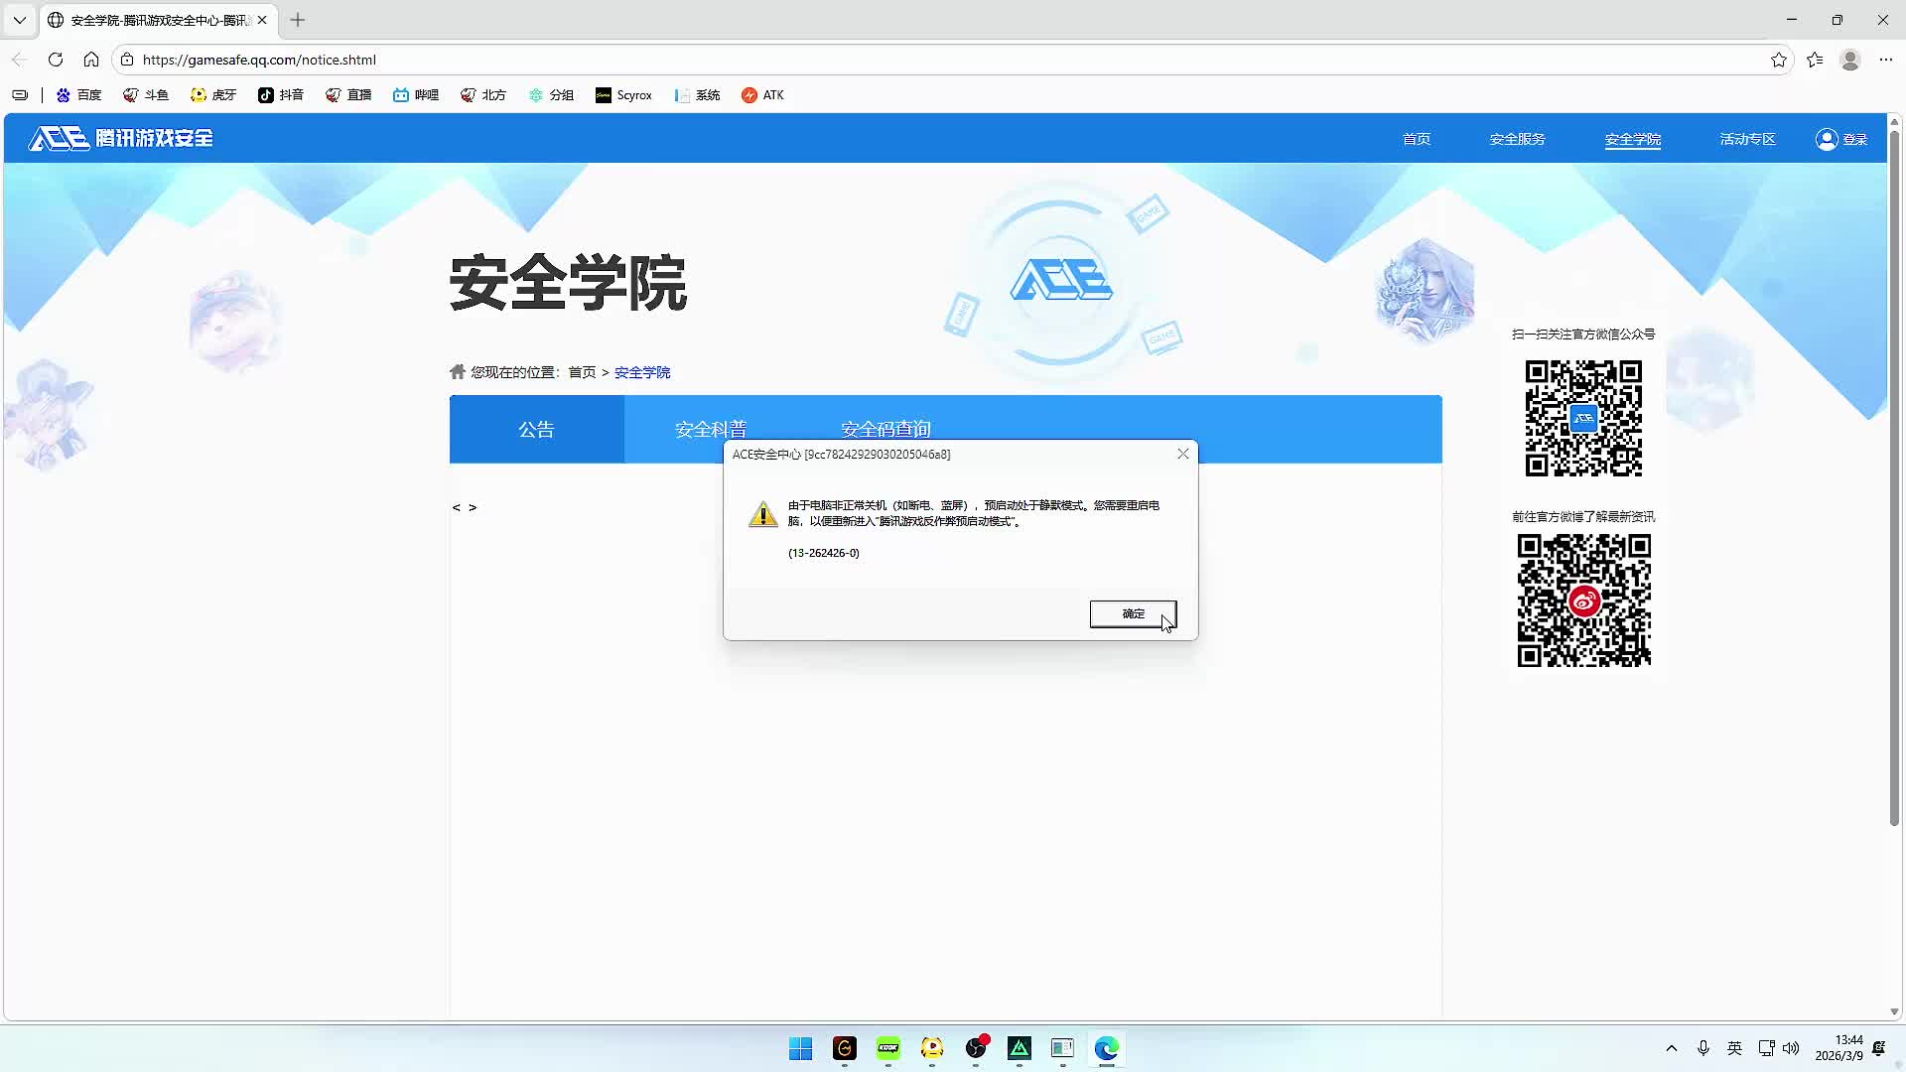Viewport: 1906px width, 1072px height.
Task: Open the browser profile avatar
Action: coord(1849,60)
